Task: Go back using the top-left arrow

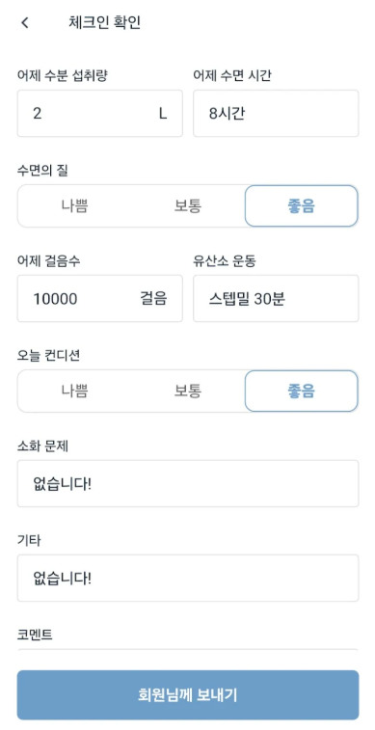Action: point(25,22)
